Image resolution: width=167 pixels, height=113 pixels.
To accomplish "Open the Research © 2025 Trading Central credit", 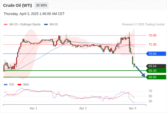I will (x=143, y=25).
